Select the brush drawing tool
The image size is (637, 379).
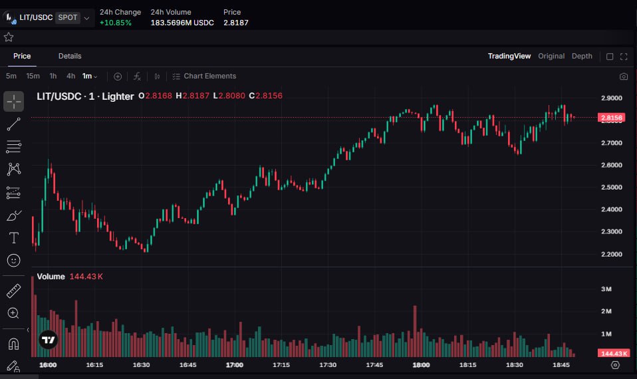coord(13,215)
